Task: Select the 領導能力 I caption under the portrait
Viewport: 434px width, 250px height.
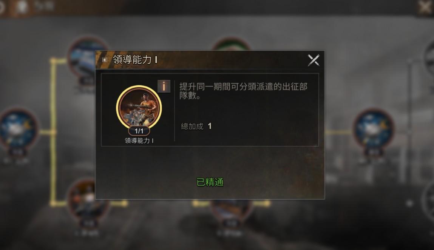Action: pyautogui.click(x=139, y=140)
